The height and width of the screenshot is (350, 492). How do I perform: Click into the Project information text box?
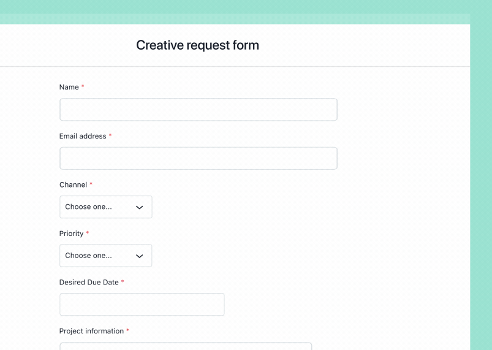pyautogui.click(x=186, y=346)
